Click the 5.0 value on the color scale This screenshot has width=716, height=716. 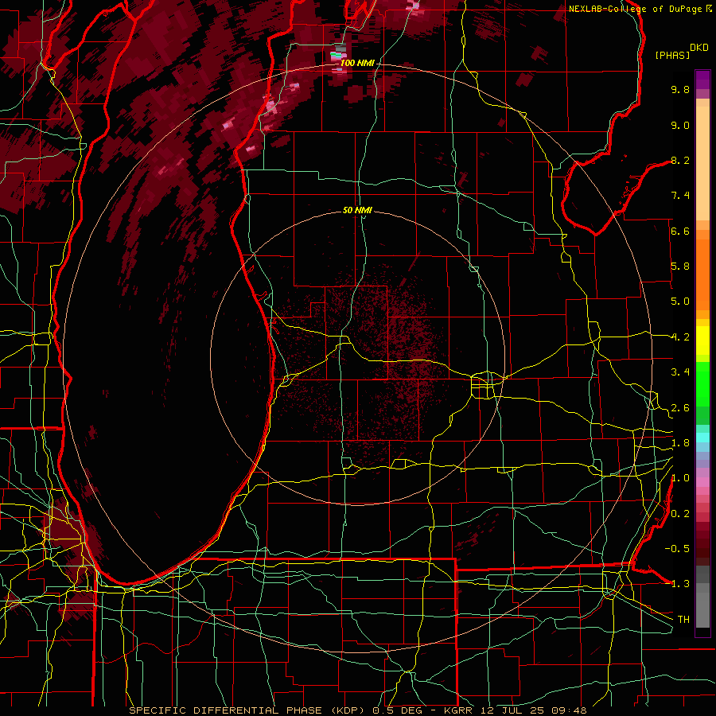680,302
